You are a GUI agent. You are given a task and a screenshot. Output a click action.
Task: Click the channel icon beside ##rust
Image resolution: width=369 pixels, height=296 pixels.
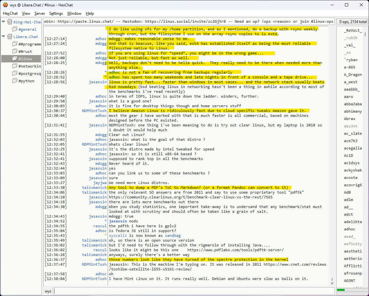tap(15, 52)
